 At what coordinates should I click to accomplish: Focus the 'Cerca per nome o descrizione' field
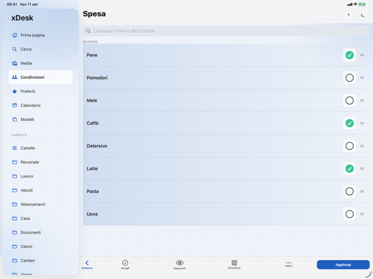[226, 31]
